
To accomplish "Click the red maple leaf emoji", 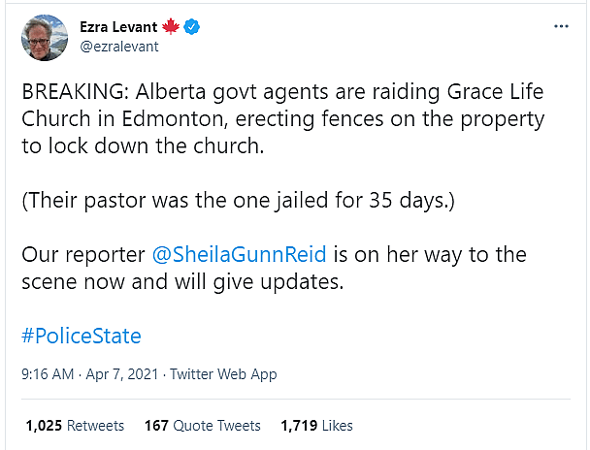I will tap(171, 27).
